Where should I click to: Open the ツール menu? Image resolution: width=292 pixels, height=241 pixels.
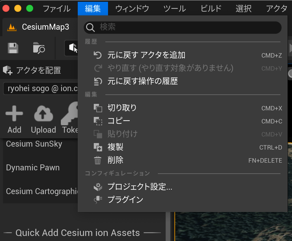click(x=175, y=9)
